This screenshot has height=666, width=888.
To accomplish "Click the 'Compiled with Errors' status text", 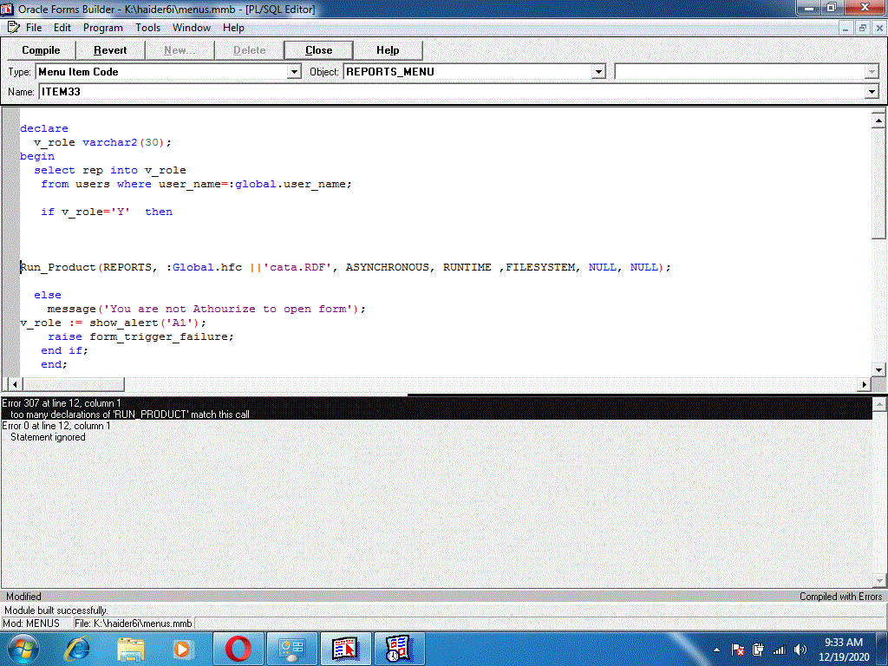I will 840,597.
